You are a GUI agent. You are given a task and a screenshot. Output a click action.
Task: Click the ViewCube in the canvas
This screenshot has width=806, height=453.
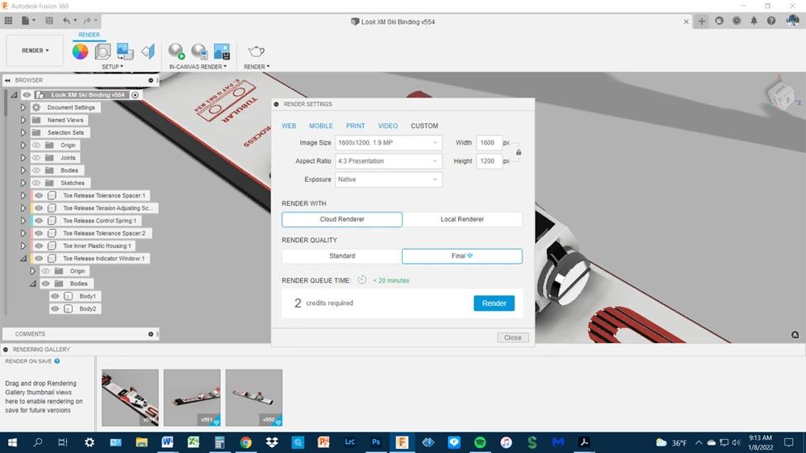coord(781,95)
